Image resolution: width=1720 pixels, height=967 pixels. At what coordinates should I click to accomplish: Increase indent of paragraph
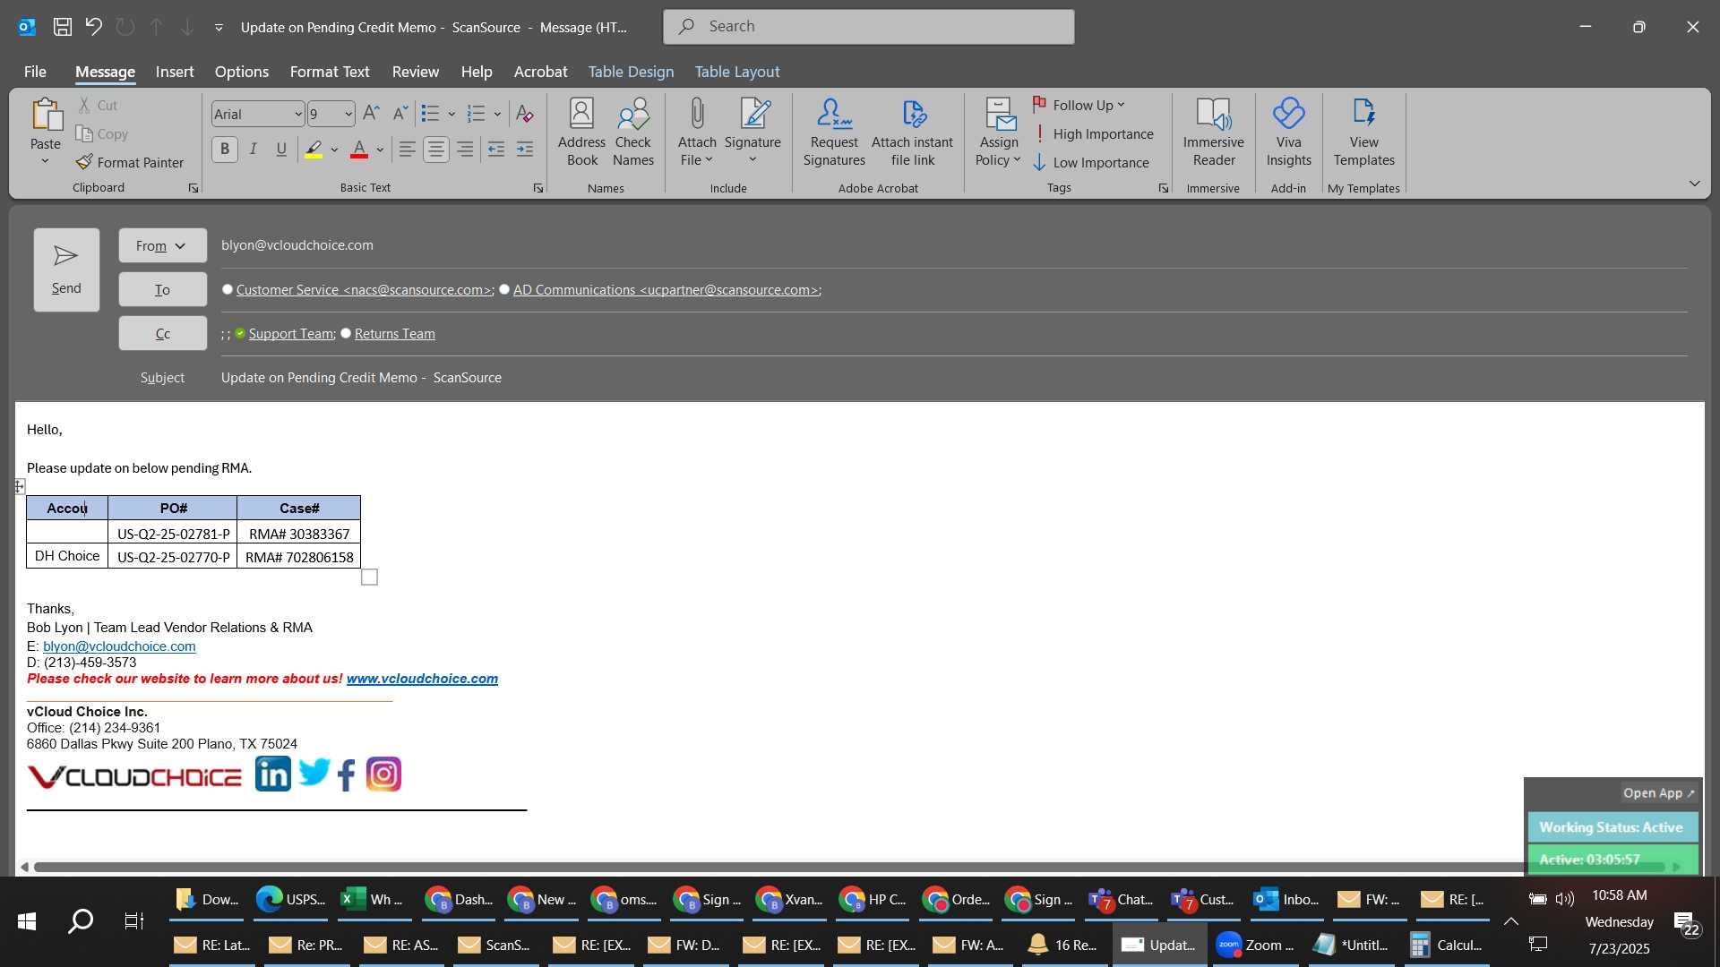click(525, 150)
